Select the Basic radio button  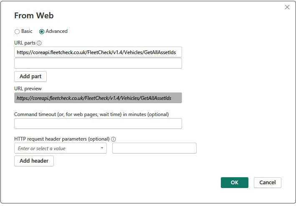pos(17,31)
